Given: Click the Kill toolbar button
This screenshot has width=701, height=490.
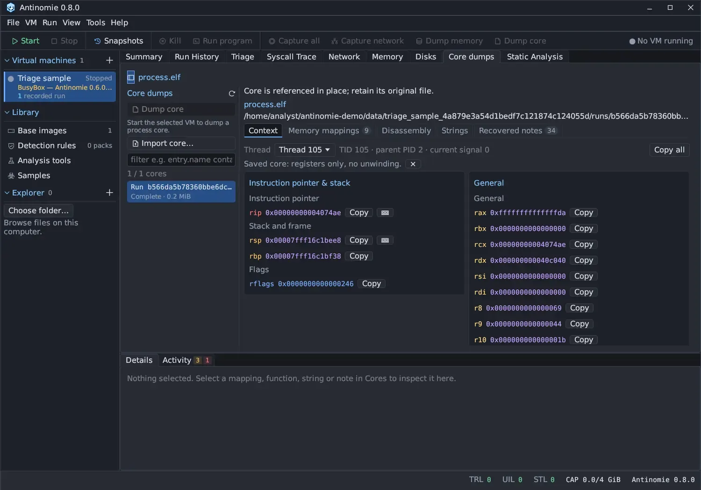Looking at the screenshot, I should pyautogui.click(x=170, y=41).
